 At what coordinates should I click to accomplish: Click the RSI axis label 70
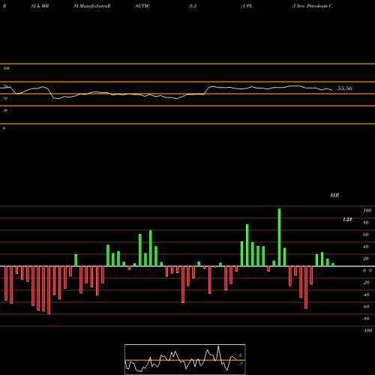click(5, 86)
